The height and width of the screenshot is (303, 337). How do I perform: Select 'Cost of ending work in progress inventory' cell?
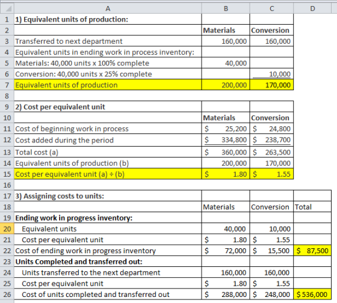click(x=108, y=251)
